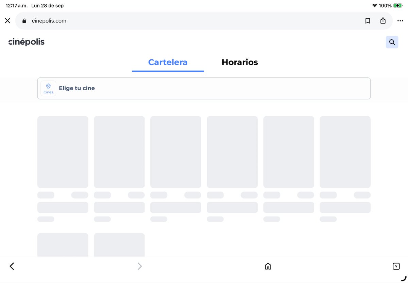Go forward with the right chevron
This screenshot has height=283, width=408.
point(140,266)
